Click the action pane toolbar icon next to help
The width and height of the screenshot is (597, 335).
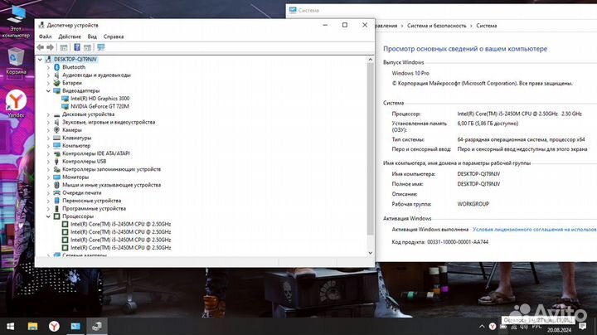(x=88, y=47)
